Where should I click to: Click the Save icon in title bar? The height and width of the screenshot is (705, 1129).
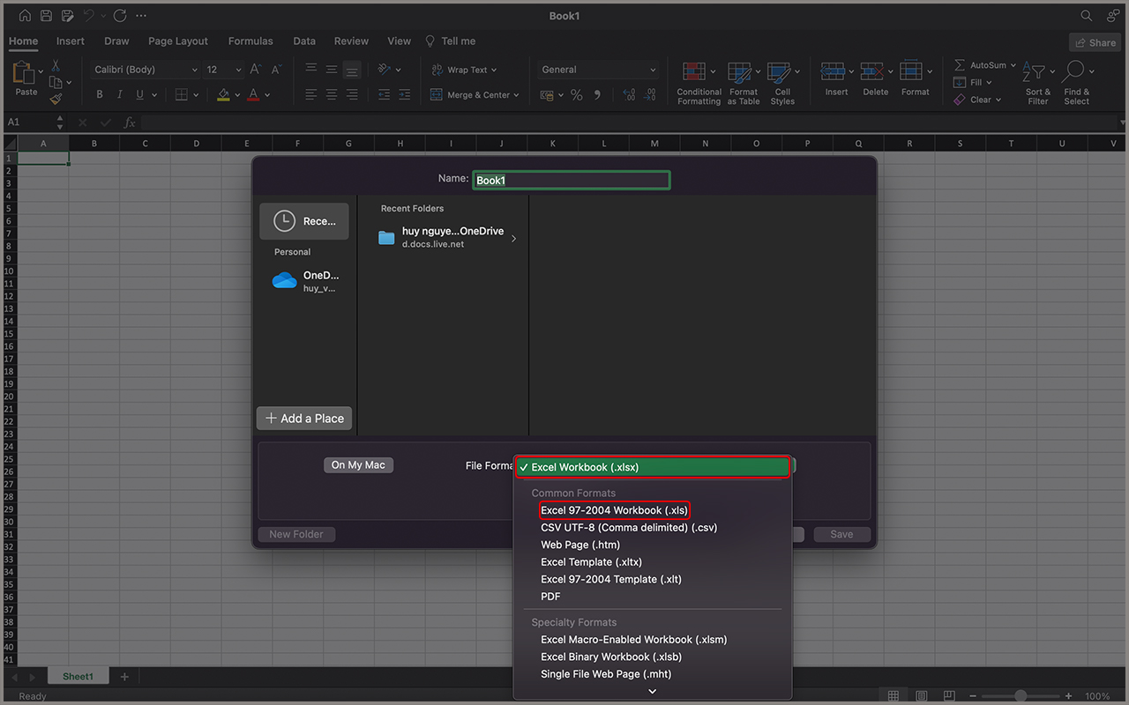coord(46,16)
